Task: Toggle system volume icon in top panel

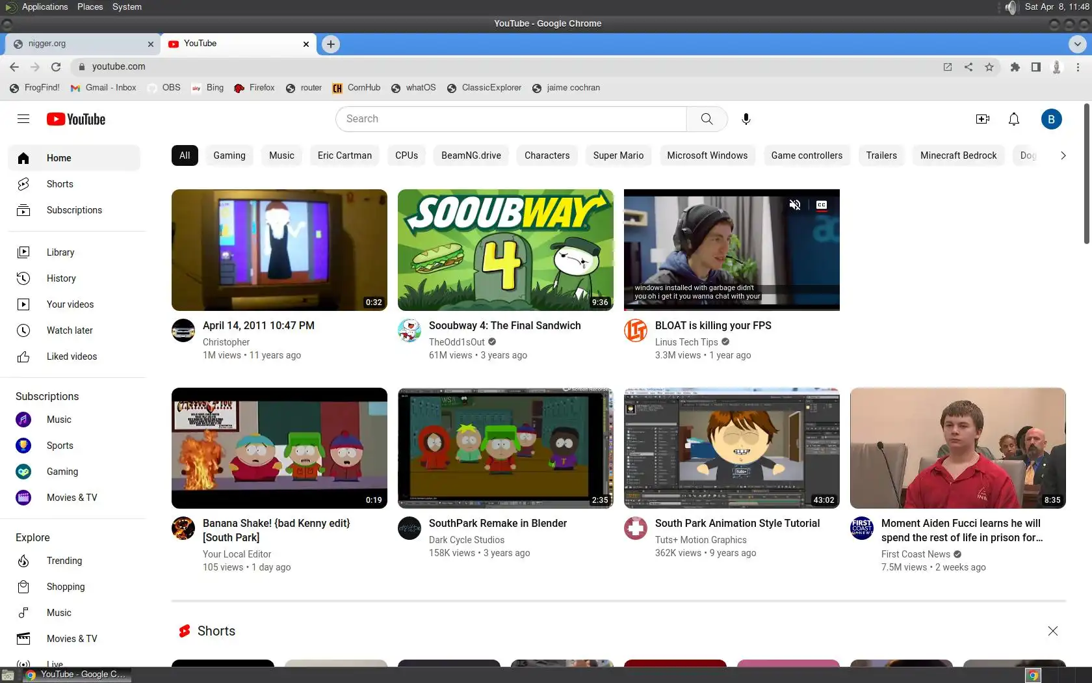Action: tap(1011, 7)
